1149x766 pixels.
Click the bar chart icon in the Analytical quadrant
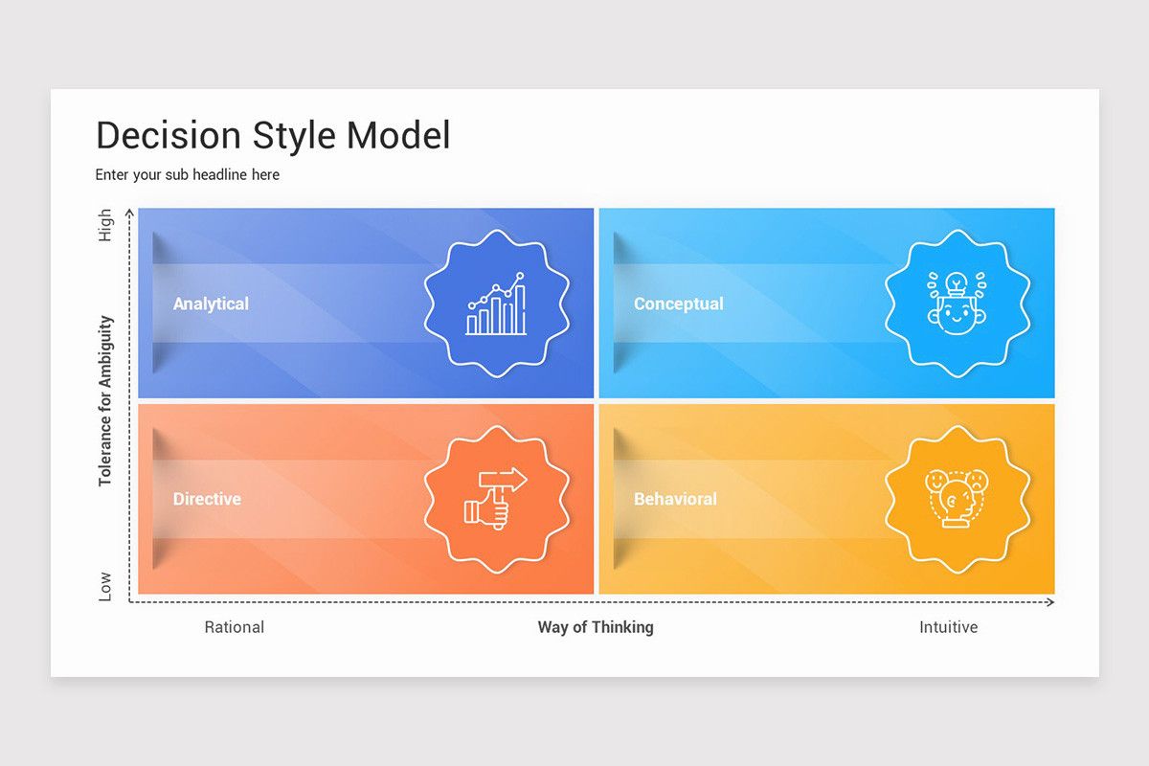coord(497,304)
